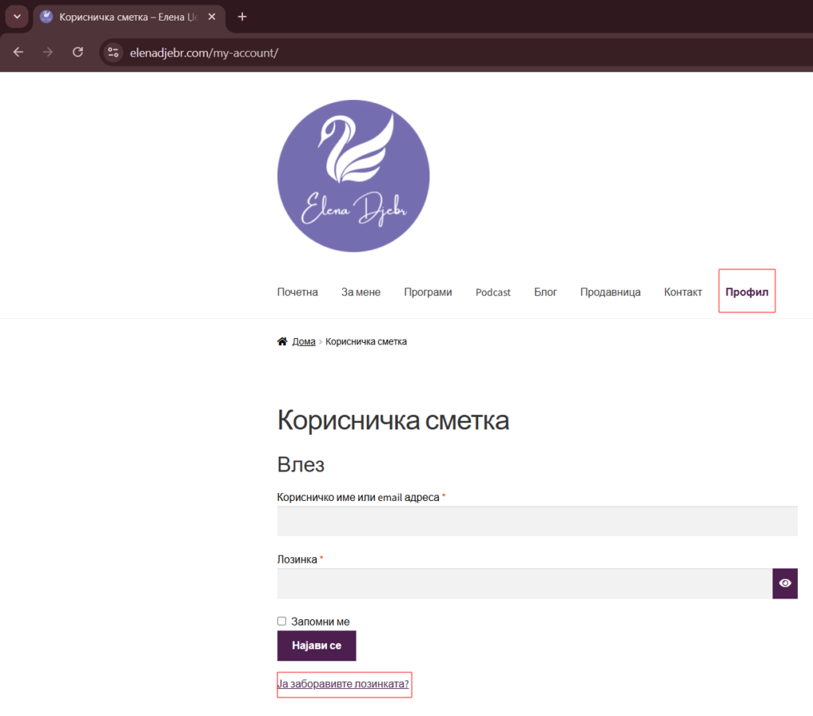Show password with the eye icon
Screen dimensions: 813x716
coord(784,583)
